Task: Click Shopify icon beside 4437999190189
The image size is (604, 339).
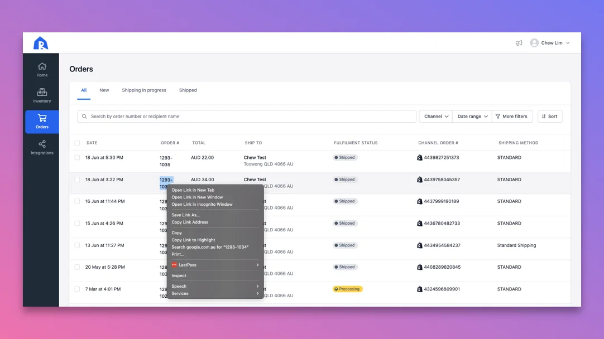Action: pyautogui.click(x=419, y=201)
